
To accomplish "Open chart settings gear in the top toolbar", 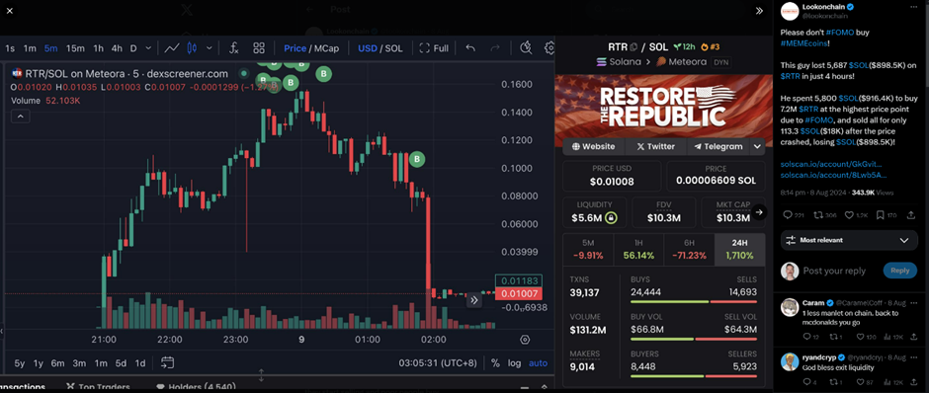I will (549, 48).
